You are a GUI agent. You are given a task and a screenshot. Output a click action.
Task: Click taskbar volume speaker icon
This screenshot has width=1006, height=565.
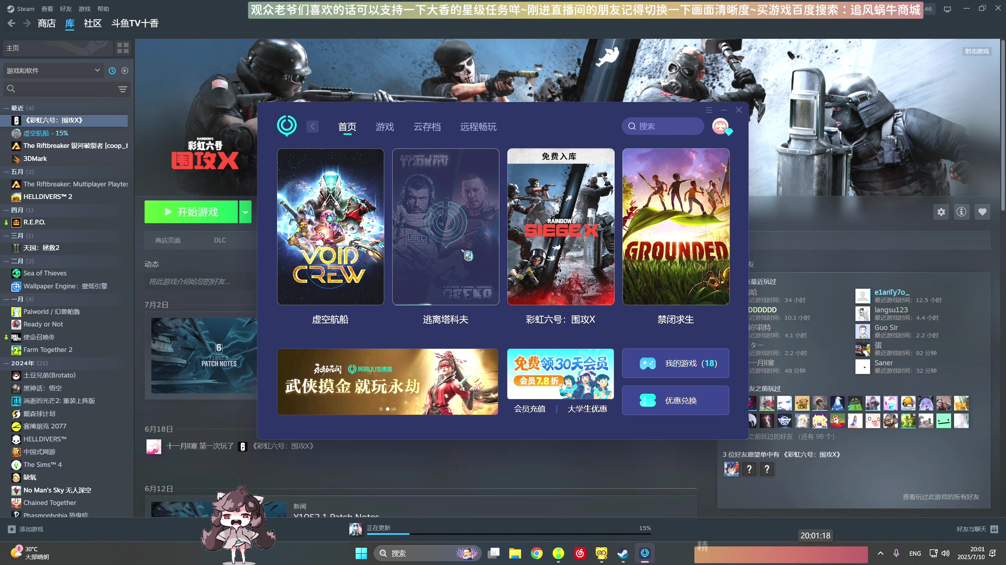pyautogui.click(x=945, y=553)
